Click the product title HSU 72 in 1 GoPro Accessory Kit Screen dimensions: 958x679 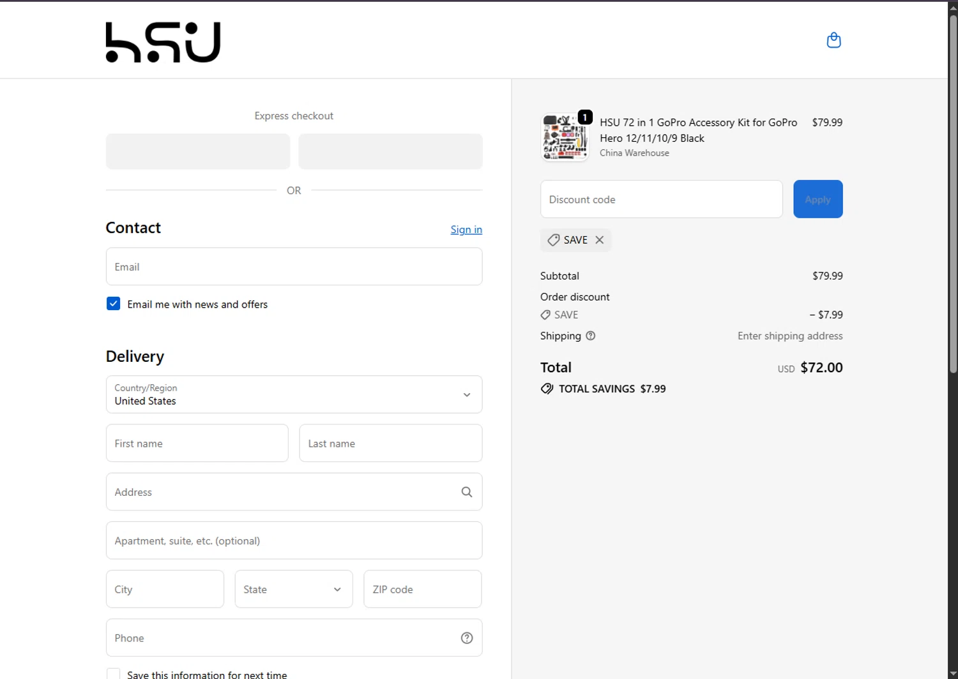(x=698, y=130)
